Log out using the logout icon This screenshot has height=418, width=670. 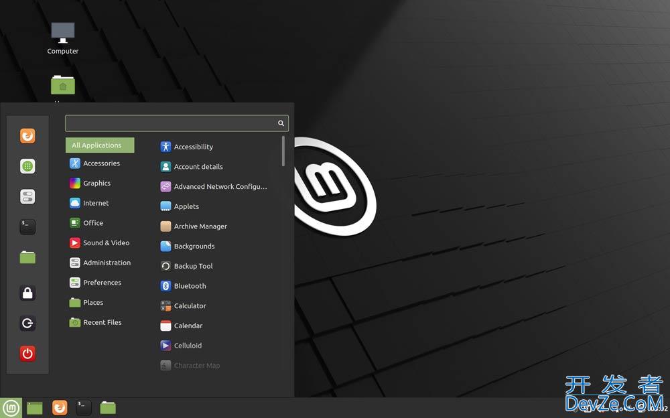(x=27, y=323)
